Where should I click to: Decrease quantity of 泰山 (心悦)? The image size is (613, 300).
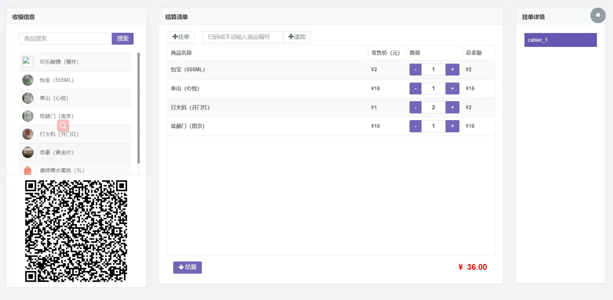pos(415,88)
